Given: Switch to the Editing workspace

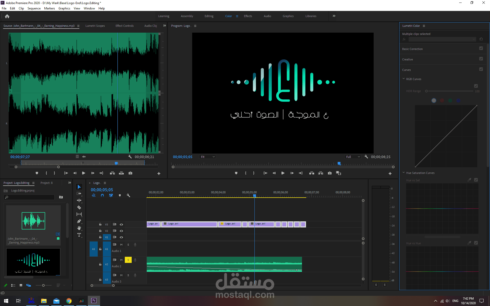Looking at the screenshot, I should [x=209, y=16].
